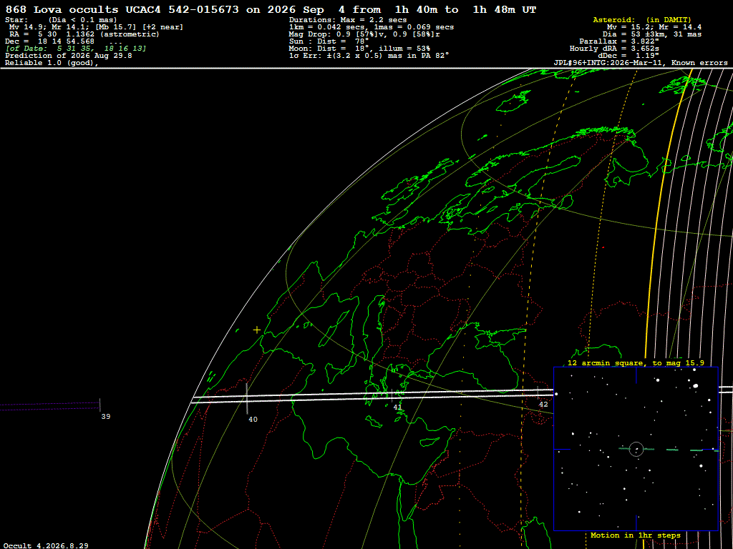Click the JPL#96 orbit source text
Screen dimensions: 733x549
coord(641,63)
